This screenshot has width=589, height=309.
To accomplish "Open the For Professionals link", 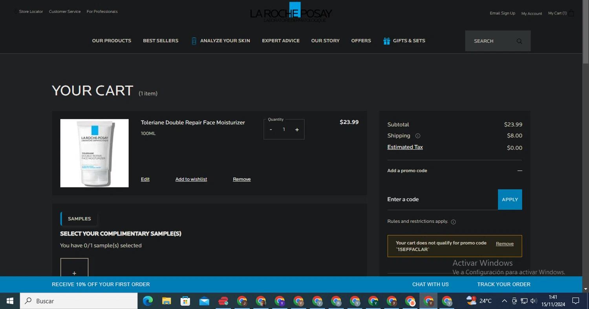I will [102, 11].
